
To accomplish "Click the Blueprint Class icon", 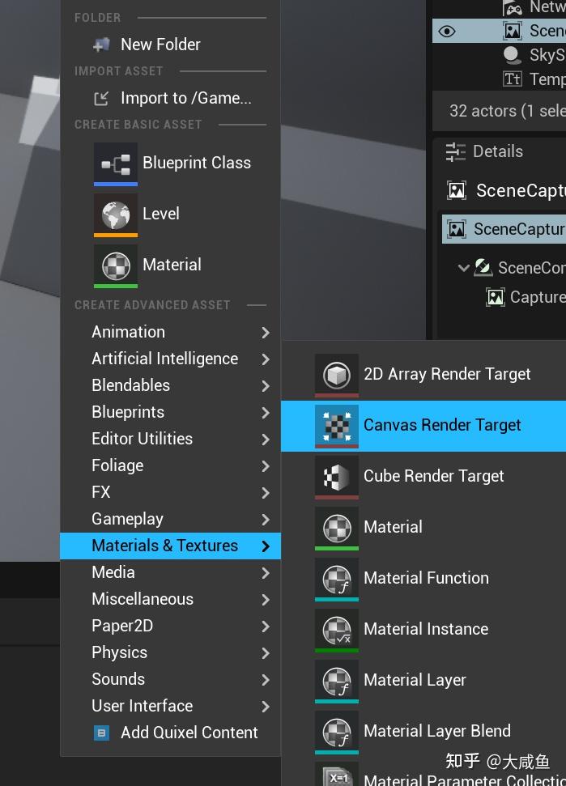I will click(115, 164).
